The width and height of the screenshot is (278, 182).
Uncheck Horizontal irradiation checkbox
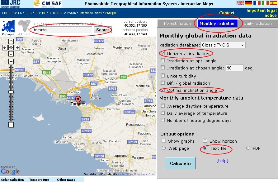click(163, 53)
